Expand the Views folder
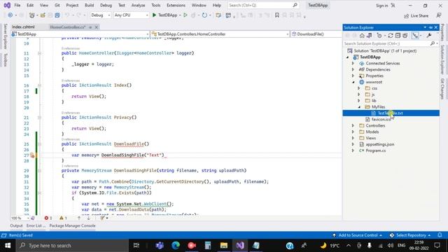This screenshot has width=448, height=252. [353, 139]
